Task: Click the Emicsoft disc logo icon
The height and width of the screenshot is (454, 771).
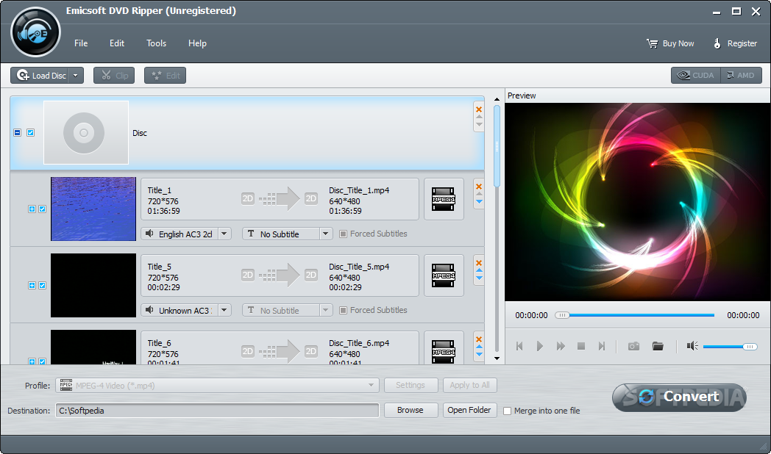Action: (35, 32)
